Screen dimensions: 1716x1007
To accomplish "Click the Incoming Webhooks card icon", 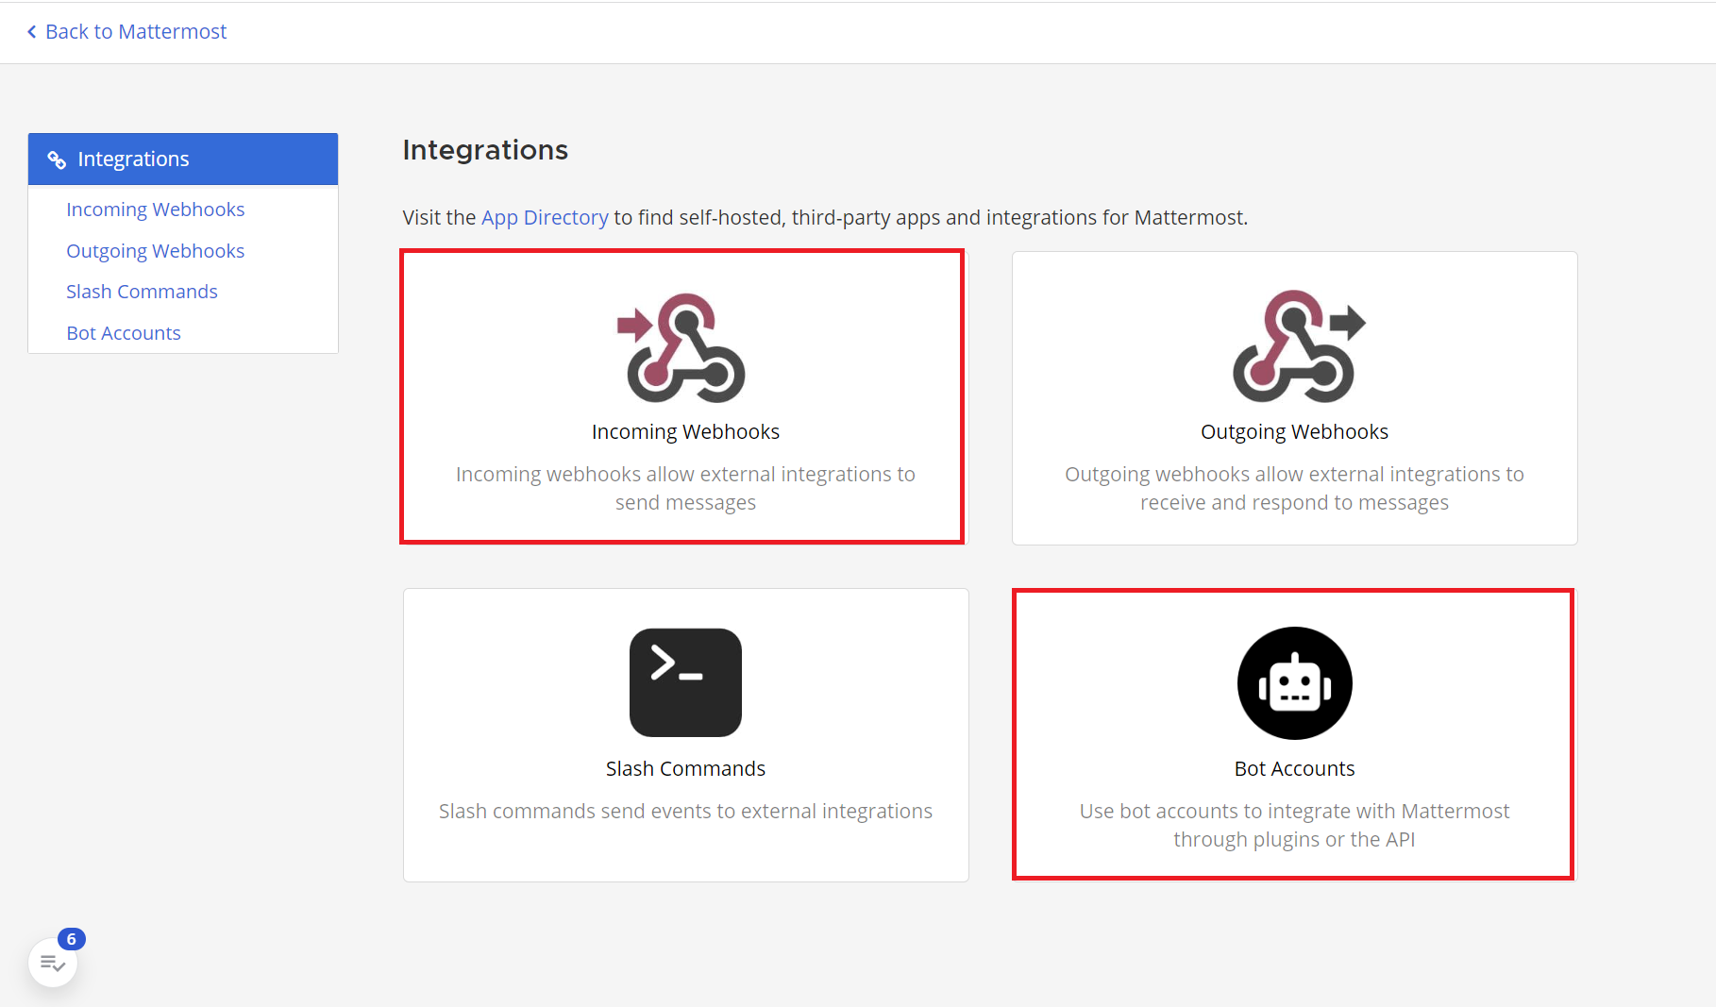I will click(681, 347).
